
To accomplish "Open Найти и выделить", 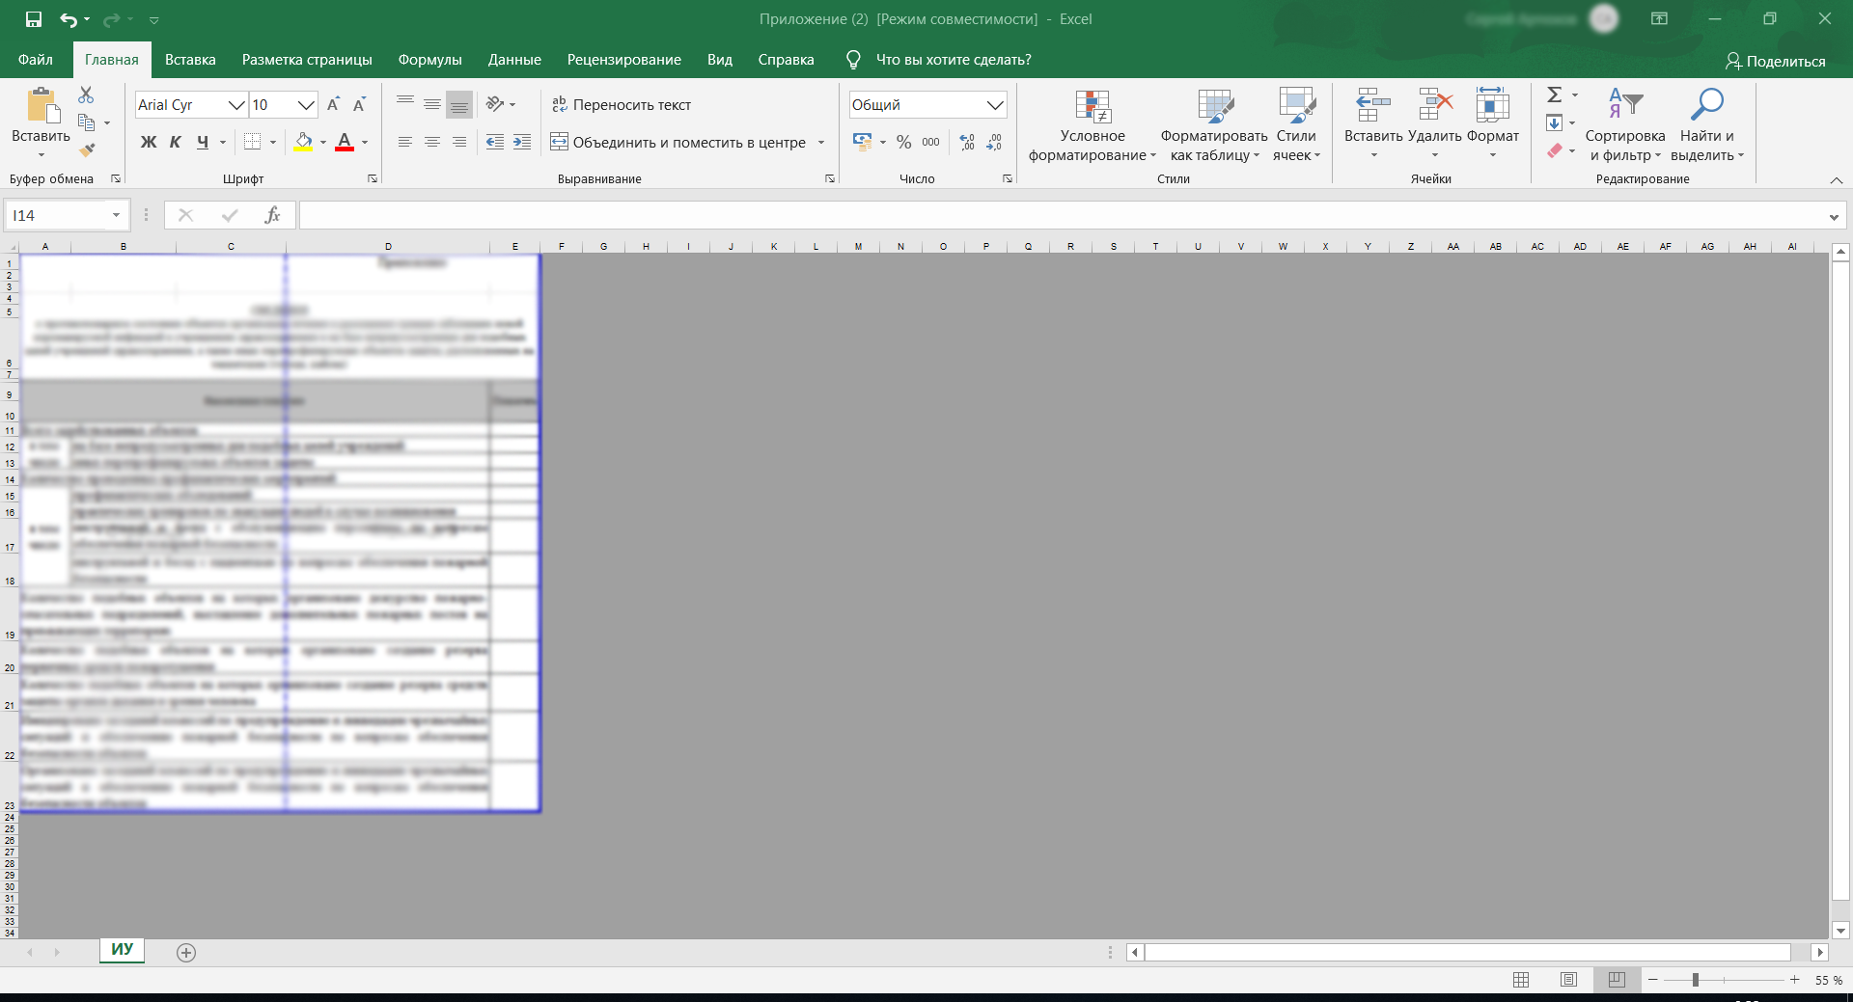I will click(1707, 125).
